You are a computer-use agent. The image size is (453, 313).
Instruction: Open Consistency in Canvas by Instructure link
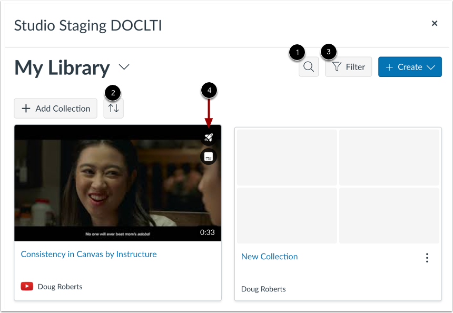tap(88, 254)
